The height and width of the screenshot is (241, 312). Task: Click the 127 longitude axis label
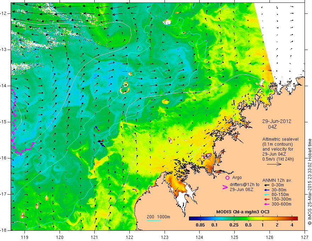(305, 237)
